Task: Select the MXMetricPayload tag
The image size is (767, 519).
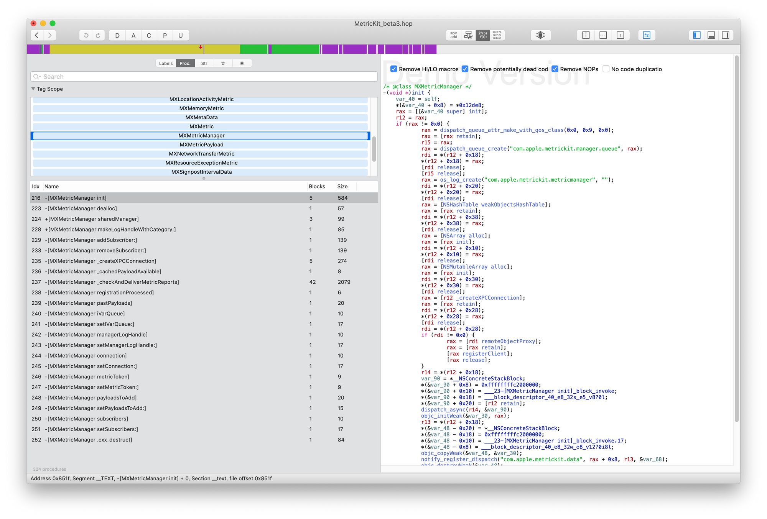Action: click(x=201, y=145)
